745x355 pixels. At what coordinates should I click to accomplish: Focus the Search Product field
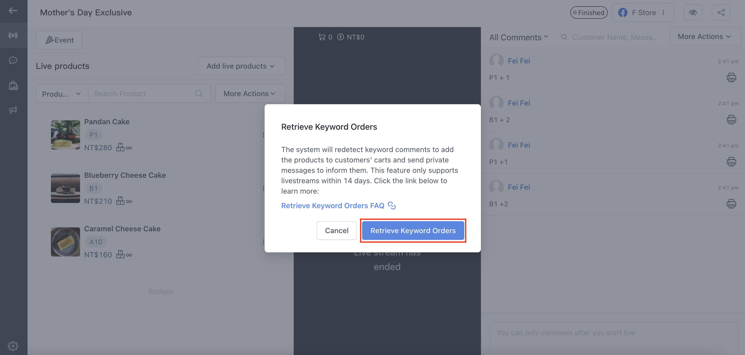(x=149, y=94)
